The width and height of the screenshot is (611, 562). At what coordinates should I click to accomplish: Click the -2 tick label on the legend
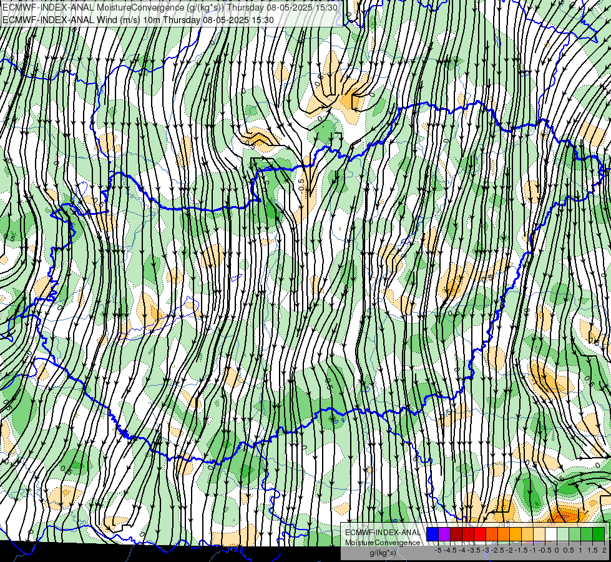click(x=509, y=550)
